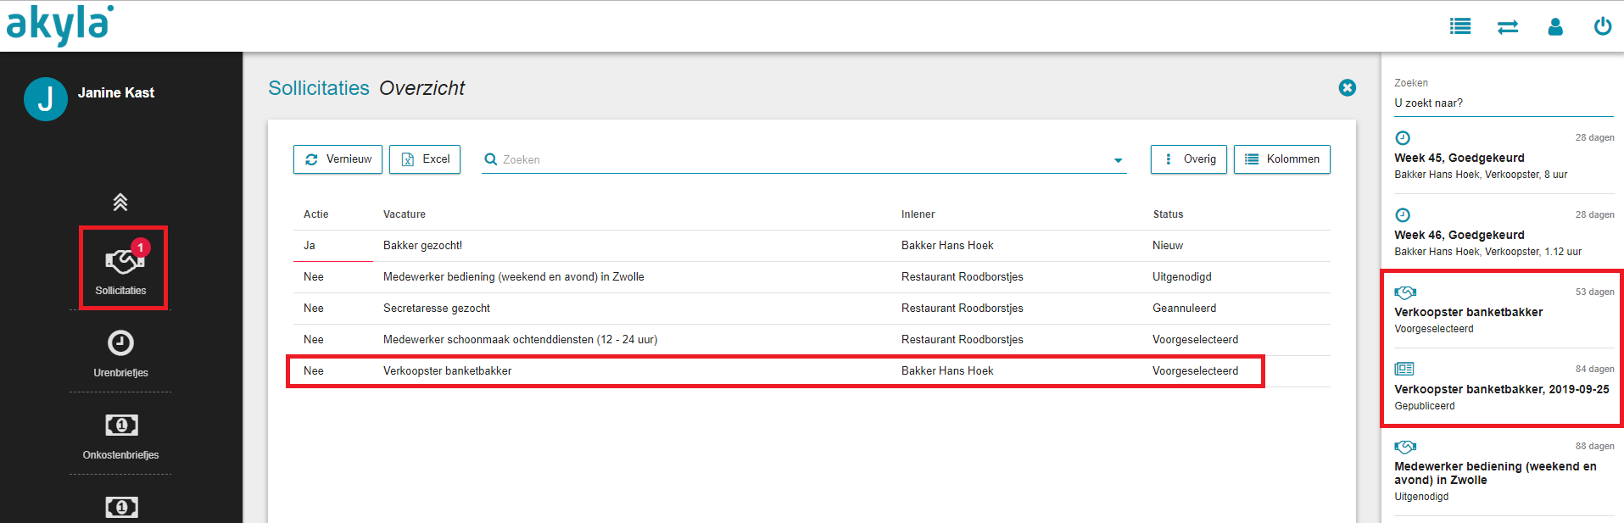The image size is (1624, 523).
Task: Sort by the Inlener column header
Action: [x=918, y=214]
